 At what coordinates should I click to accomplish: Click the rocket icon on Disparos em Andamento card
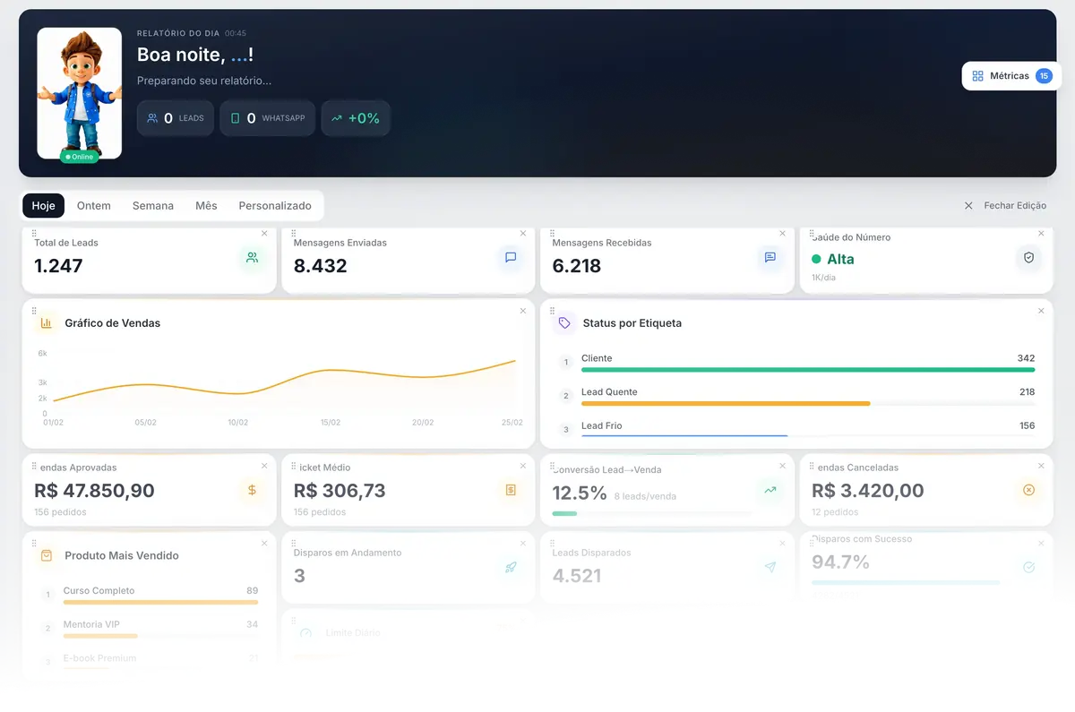pyautogui.click(x=511, y=567)
